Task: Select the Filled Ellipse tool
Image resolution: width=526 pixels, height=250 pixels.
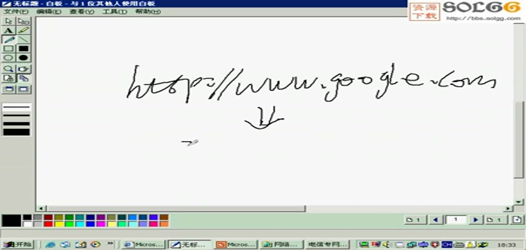Action: click(x=24, y=57)
